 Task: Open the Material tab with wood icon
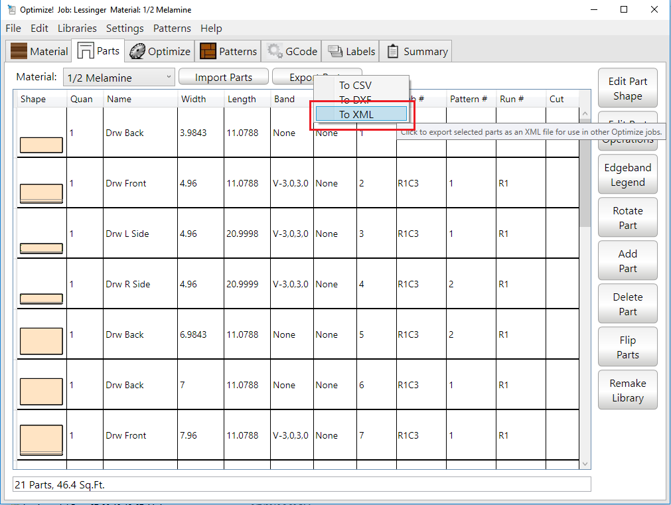click(19, 51)
